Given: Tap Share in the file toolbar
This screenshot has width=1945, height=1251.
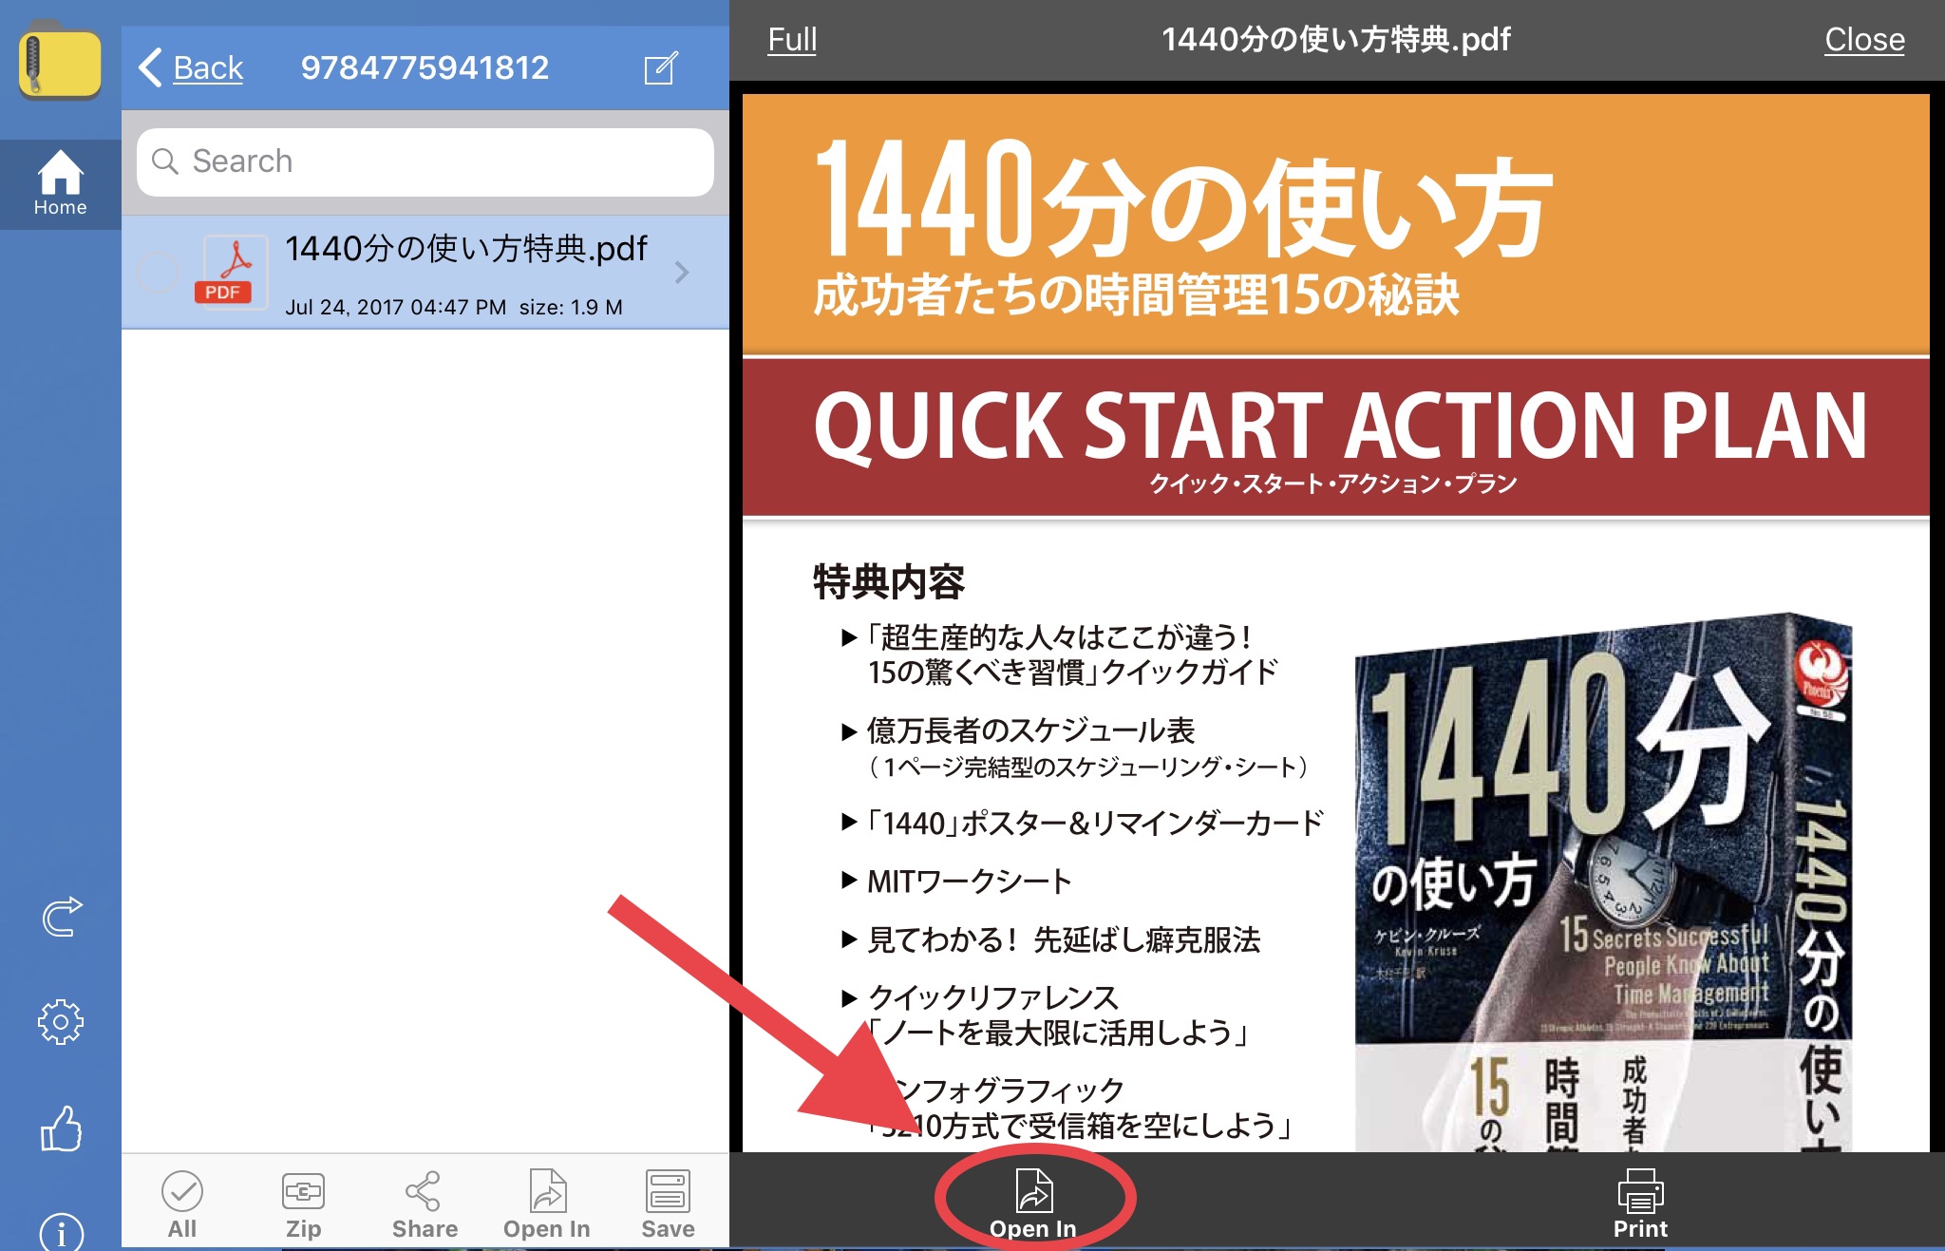Looking at the screenshot, I should pyautogui.click(x=425, y=1204).
